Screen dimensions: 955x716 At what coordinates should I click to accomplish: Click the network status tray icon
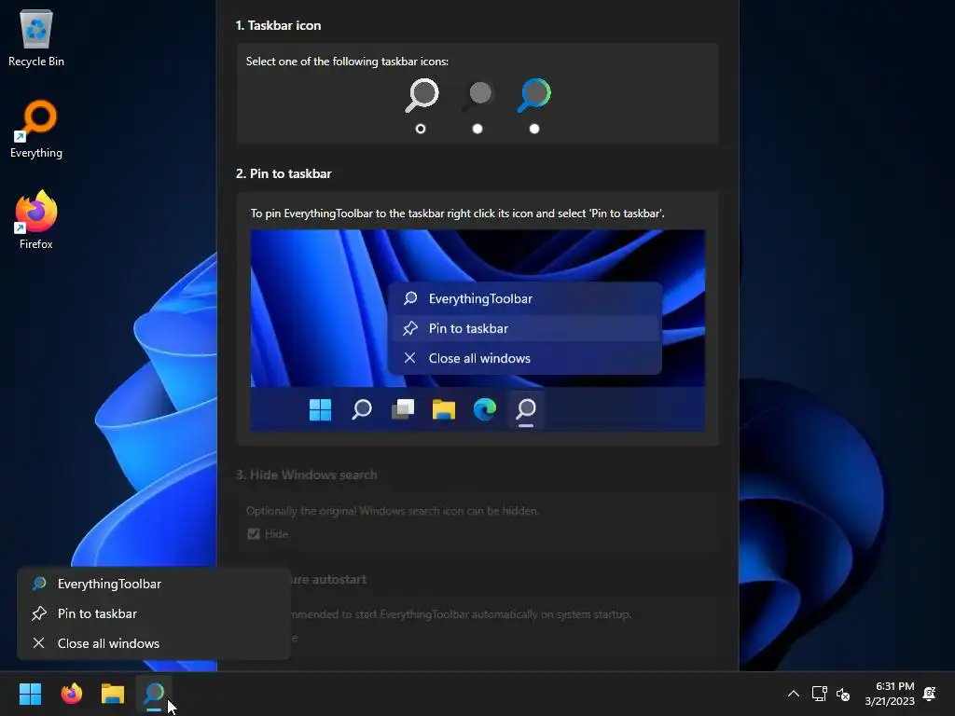tap(819, 694)
